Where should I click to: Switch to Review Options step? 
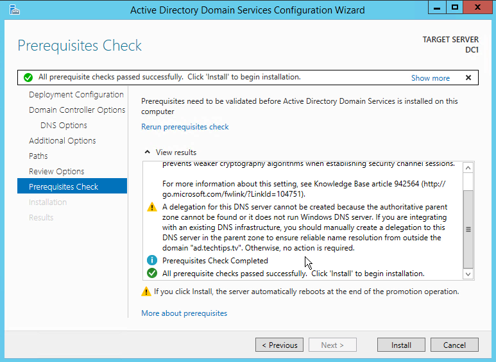click(56, 172)
